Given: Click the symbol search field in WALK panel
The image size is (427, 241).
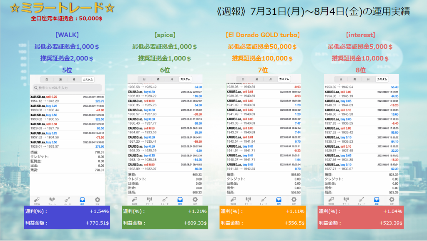Looking at the screenshot, I should pos(67,88).
